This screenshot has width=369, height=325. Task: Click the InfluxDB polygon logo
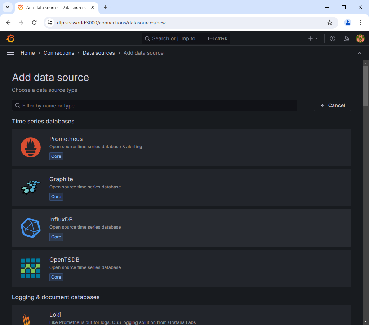click(31, 228)
